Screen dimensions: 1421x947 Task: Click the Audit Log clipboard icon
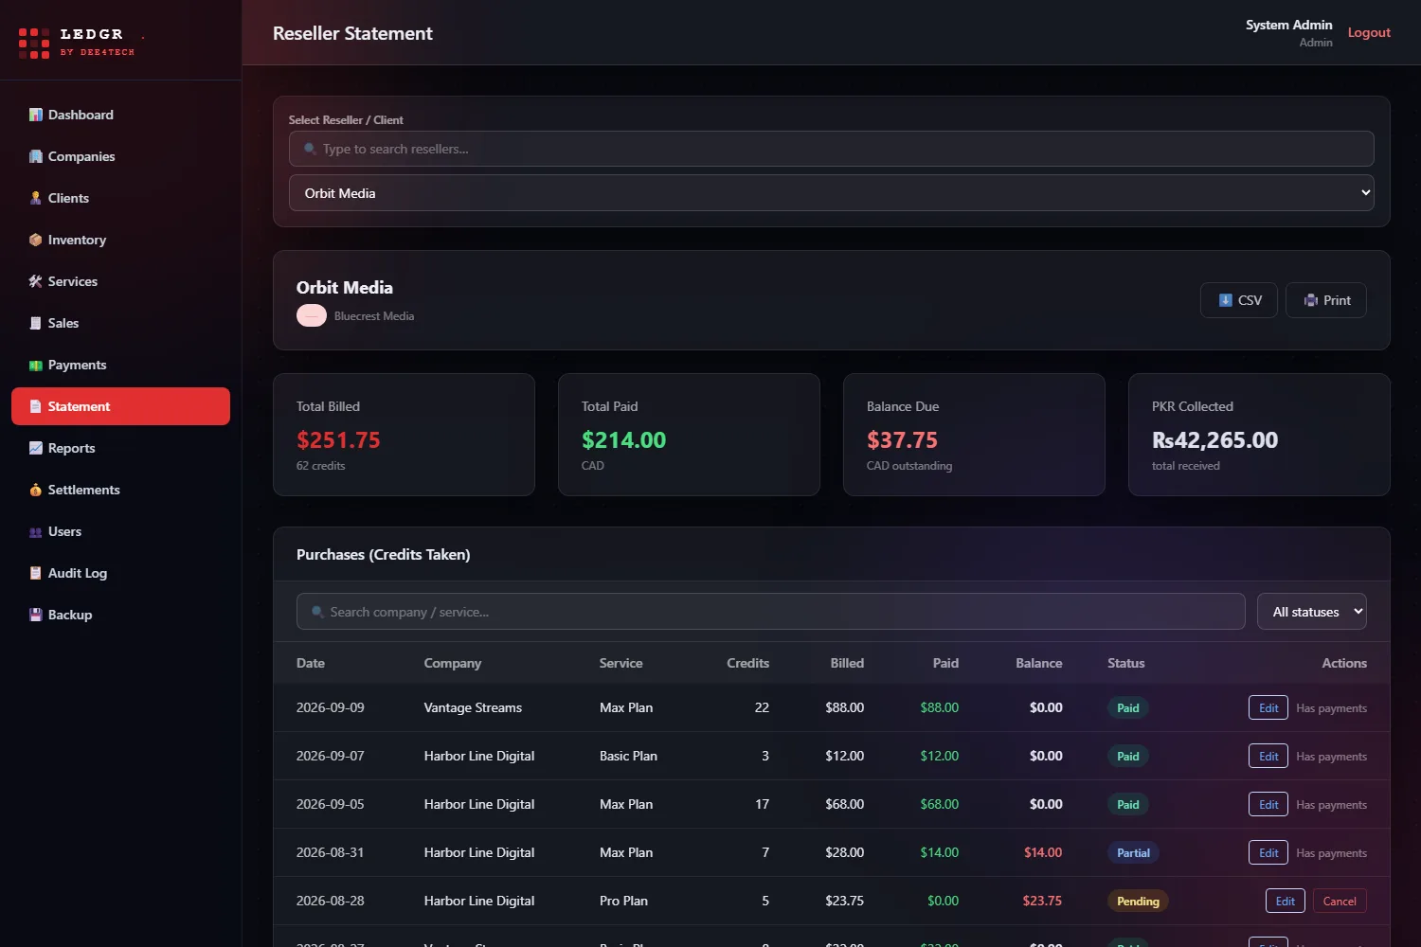coord(36,573)
